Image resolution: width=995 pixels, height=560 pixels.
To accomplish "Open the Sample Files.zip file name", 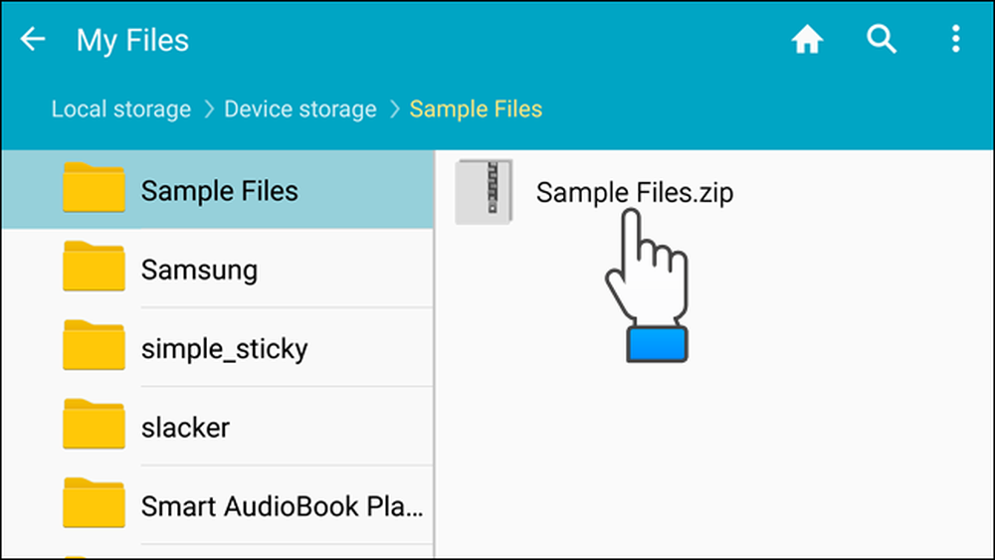I will click(x=635, y=192).
